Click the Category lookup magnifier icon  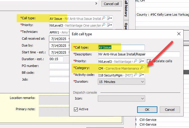point(142,68)
